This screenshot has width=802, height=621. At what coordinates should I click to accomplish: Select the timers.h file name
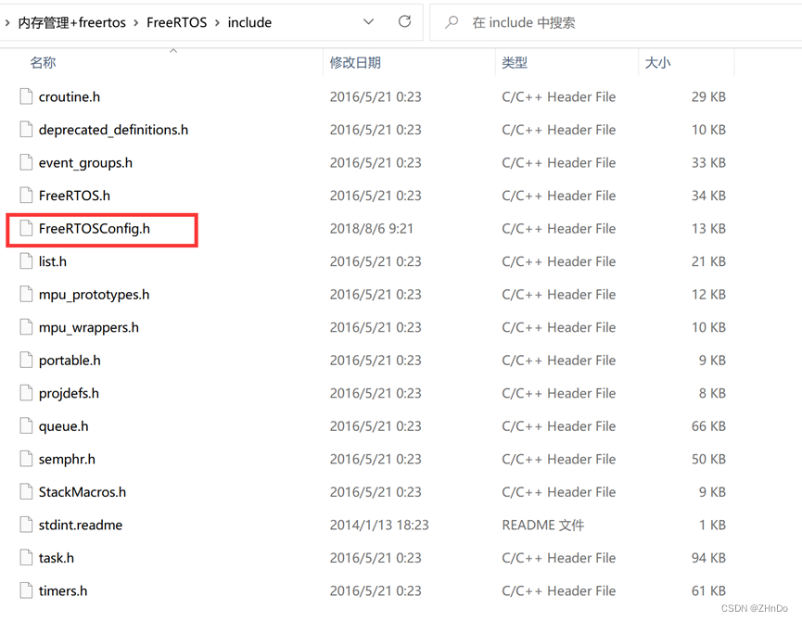pos(63,590)
